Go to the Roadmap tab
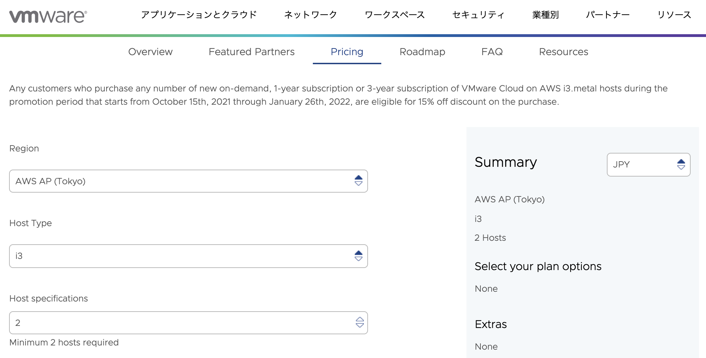The width and height of the screenshot is (706, 358). (422, 52)
